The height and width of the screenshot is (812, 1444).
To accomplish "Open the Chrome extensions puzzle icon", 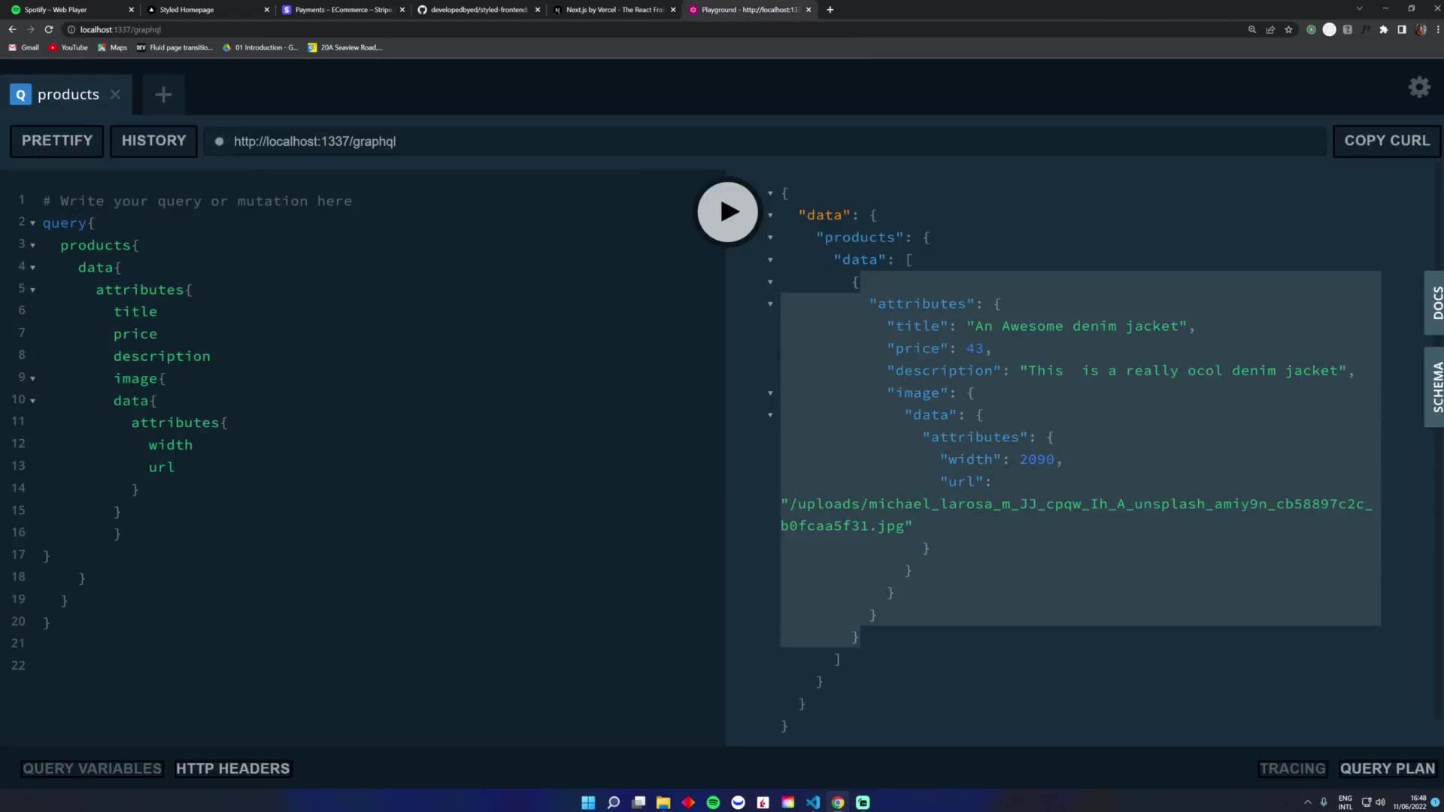I will (1384, 29).
